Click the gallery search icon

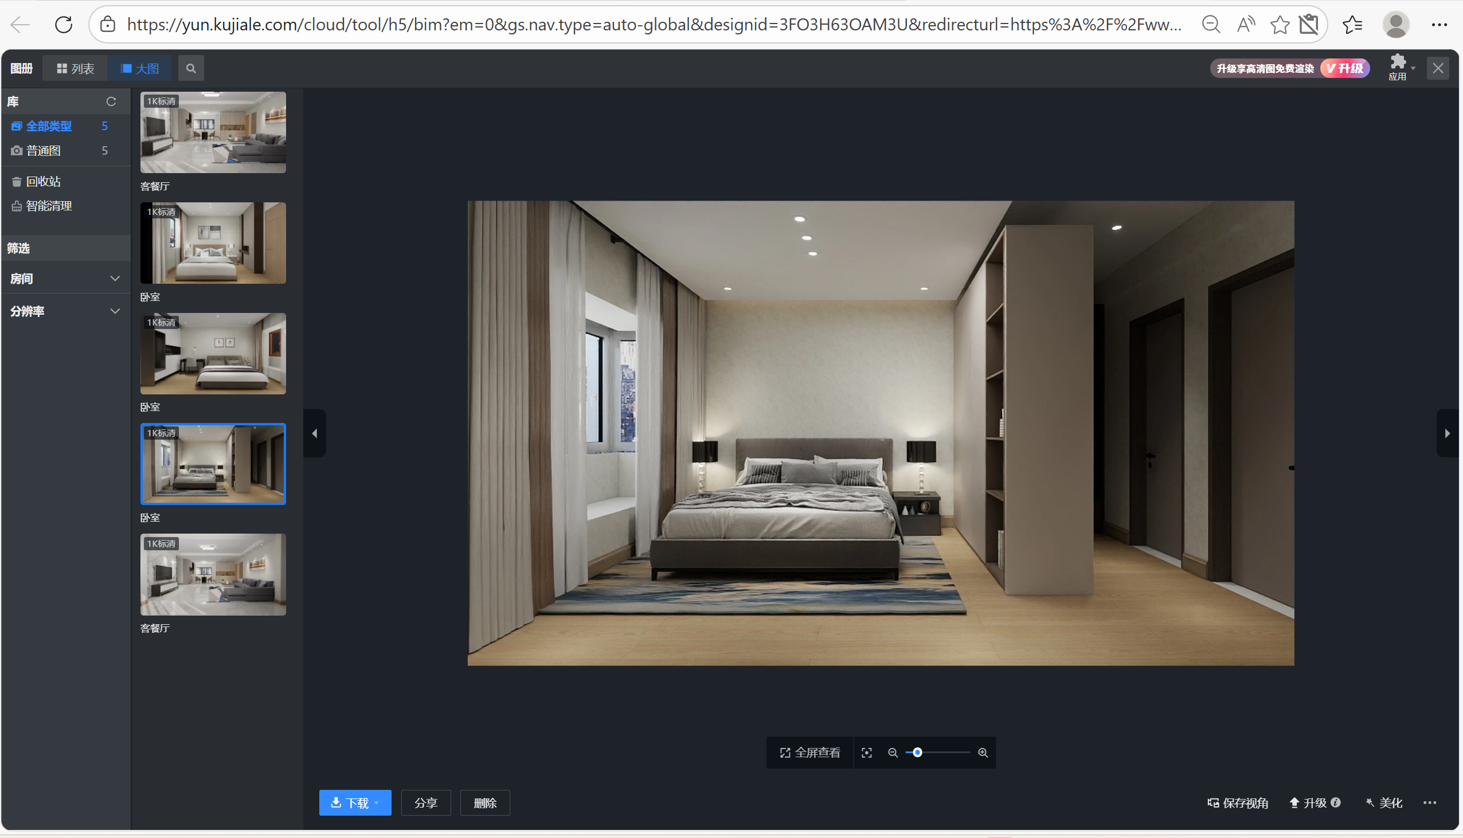coord(190,68)
